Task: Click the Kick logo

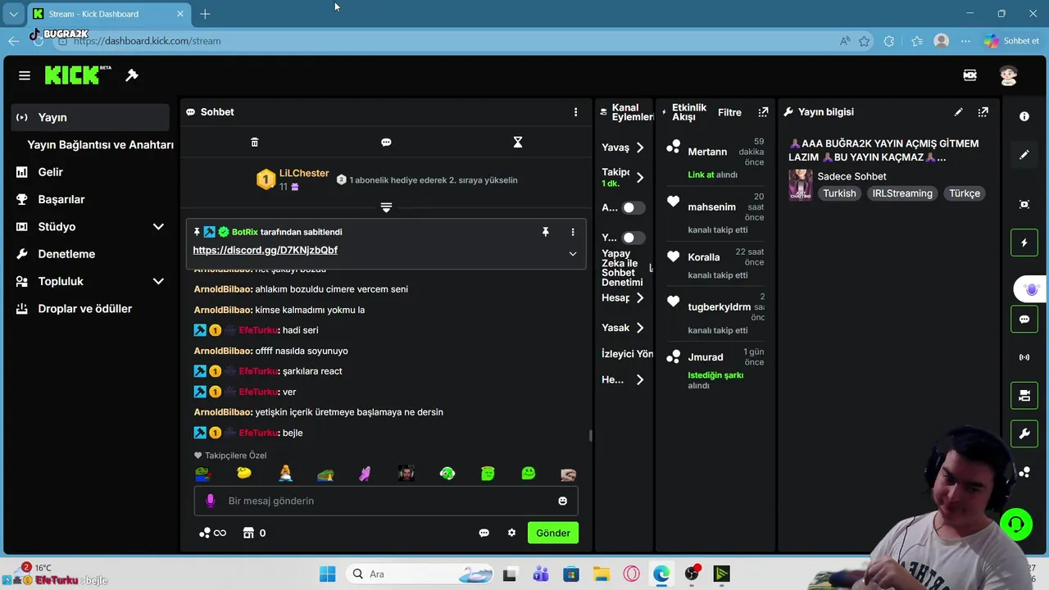Action: click(78, 75)
